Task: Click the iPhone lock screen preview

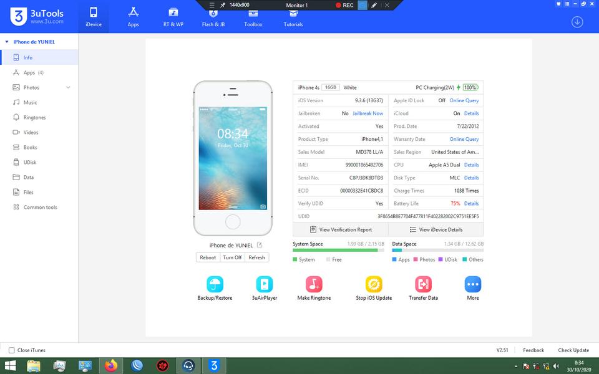Action: [233, 158]
